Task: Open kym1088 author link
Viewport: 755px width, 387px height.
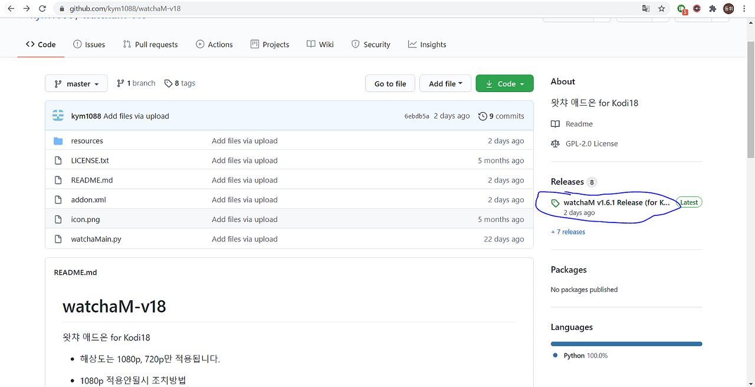Action: pyautogui.click(x=86, y=116)
